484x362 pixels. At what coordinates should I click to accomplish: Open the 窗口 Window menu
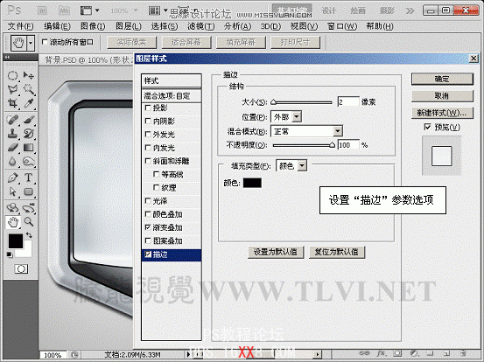coord(341,26)
